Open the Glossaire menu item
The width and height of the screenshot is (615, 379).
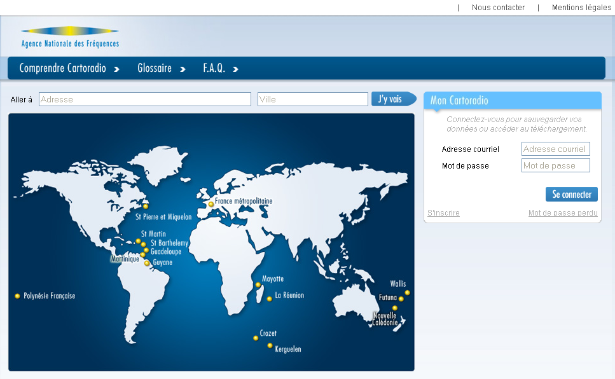click(x=161, y=68)
